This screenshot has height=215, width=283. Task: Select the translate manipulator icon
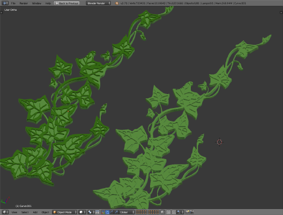point(107,212)
